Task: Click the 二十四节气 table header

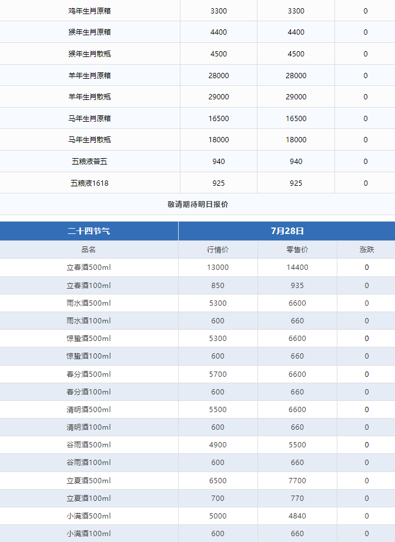Action: (x=89, y=231)
